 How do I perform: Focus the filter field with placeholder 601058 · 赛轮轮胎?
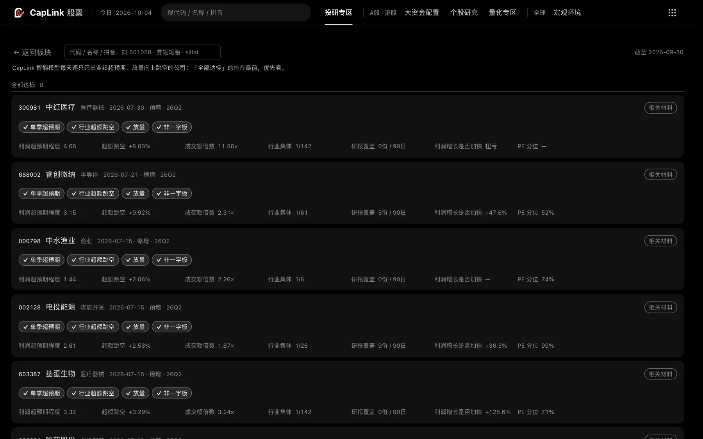(142, 52)
